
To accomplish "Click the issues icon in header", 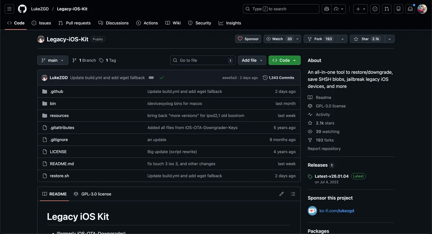I will click(x=375, y=9).
